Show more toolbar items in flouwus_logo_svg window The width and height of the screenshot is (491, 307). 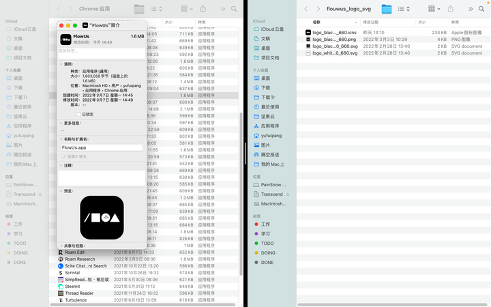pyautogui.click(x=471, y=9)
